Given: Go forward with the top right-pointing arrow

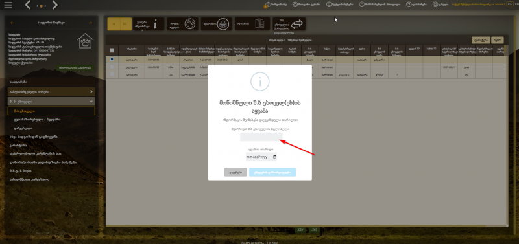Looking at the screenshot, I should coord(55,5).
